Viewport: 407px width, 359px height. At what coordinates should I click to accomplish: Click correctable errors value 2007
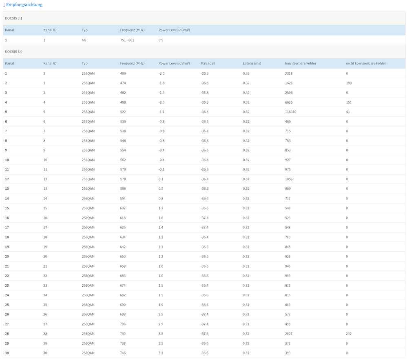[x=289, y=334]
